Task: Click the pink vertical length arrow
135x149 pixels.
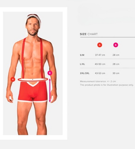Action: (50, 90)
